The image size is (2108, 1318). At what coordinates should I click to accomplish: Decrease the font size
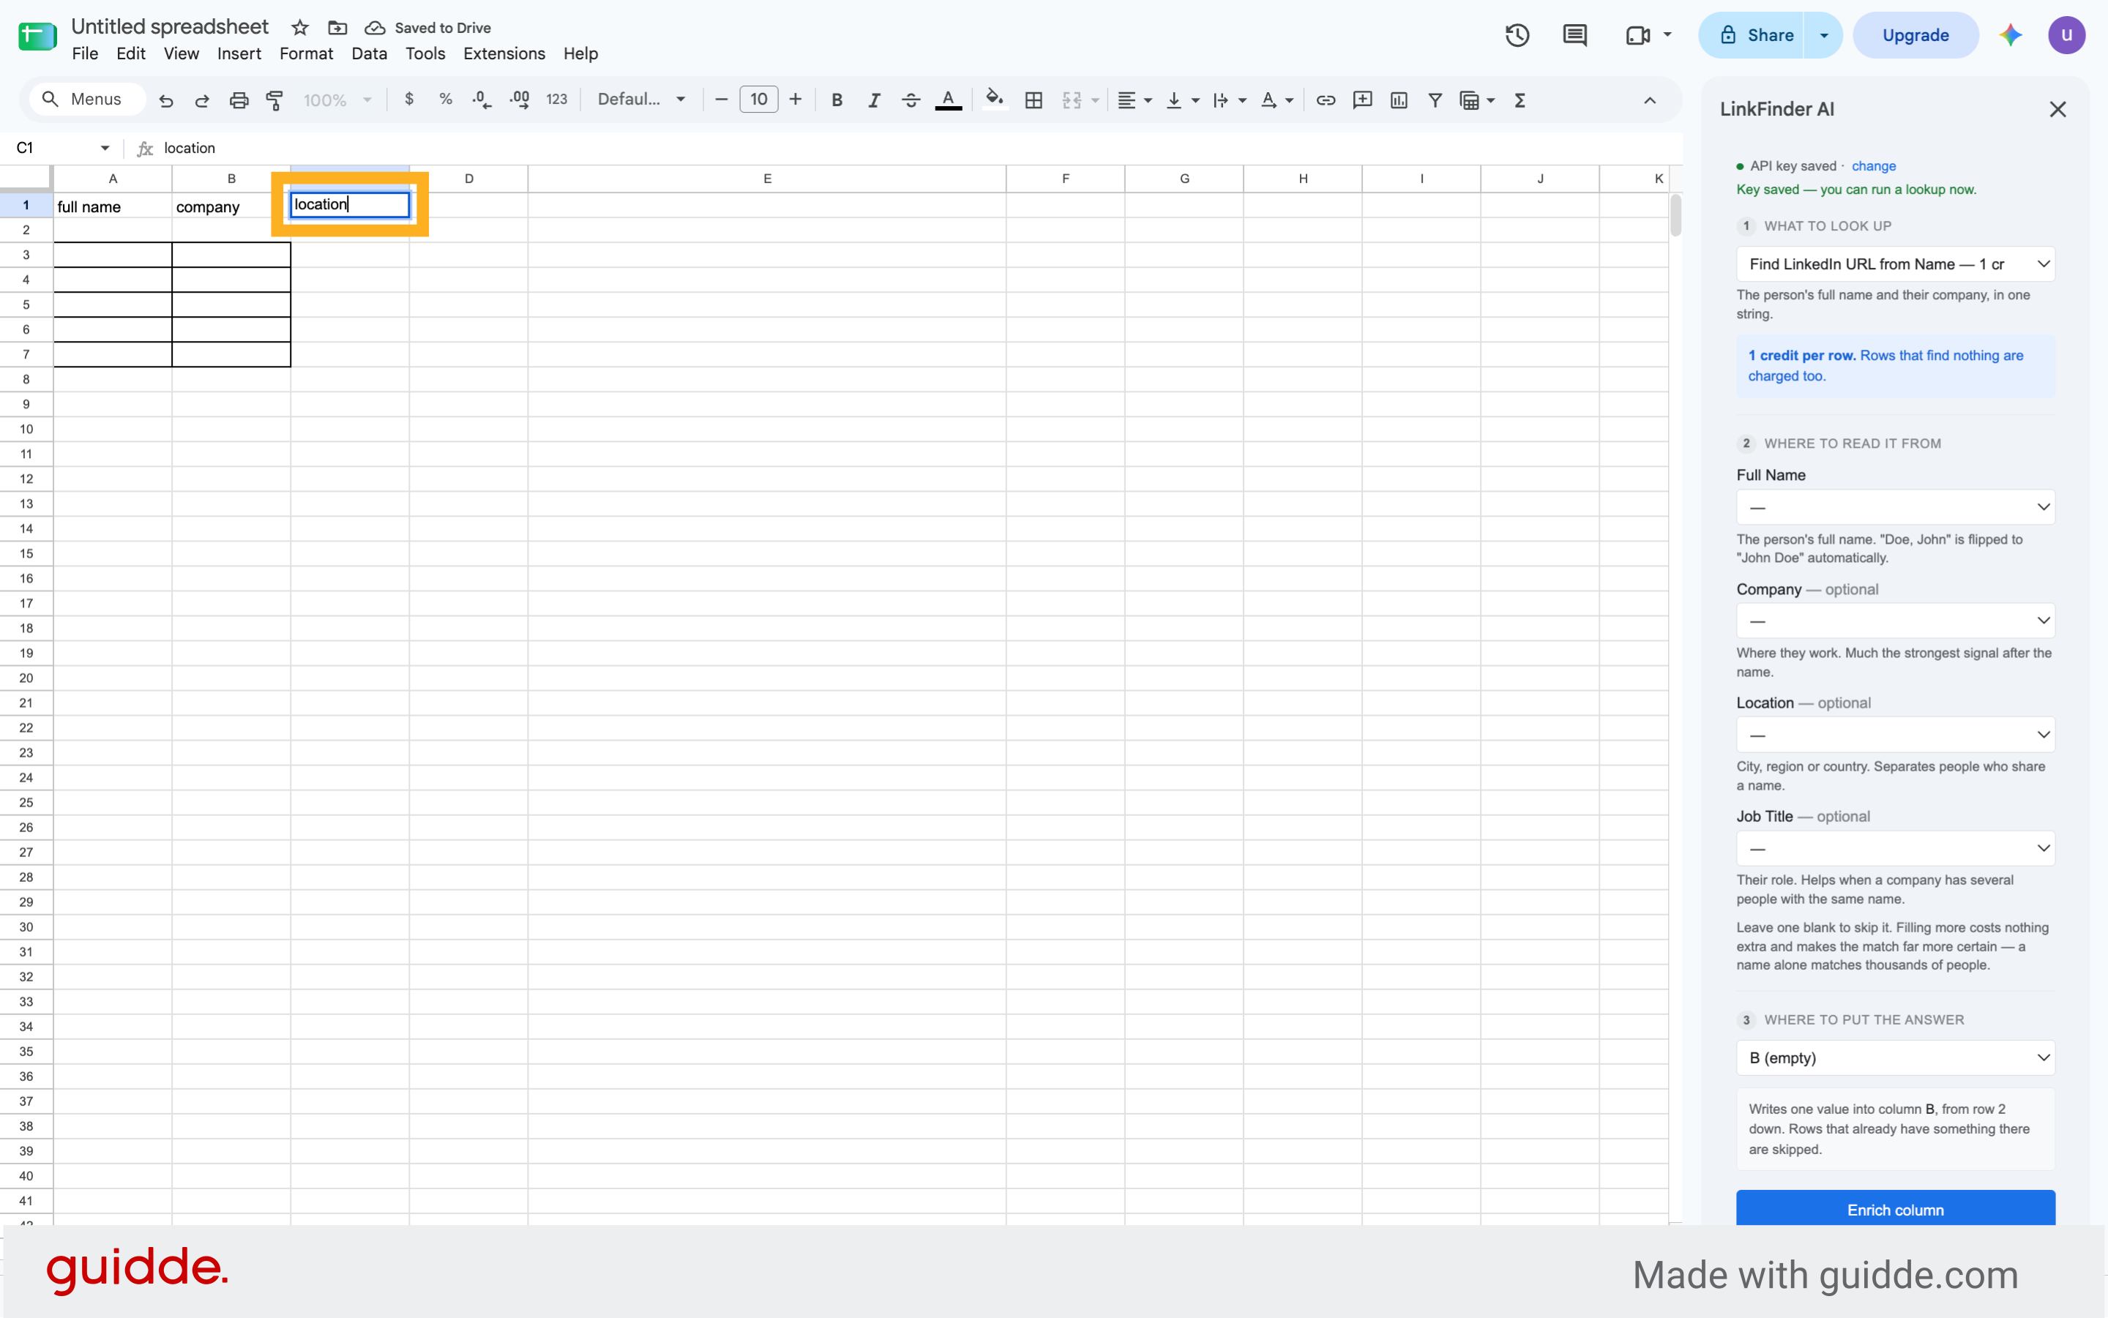tap(721, 100)
